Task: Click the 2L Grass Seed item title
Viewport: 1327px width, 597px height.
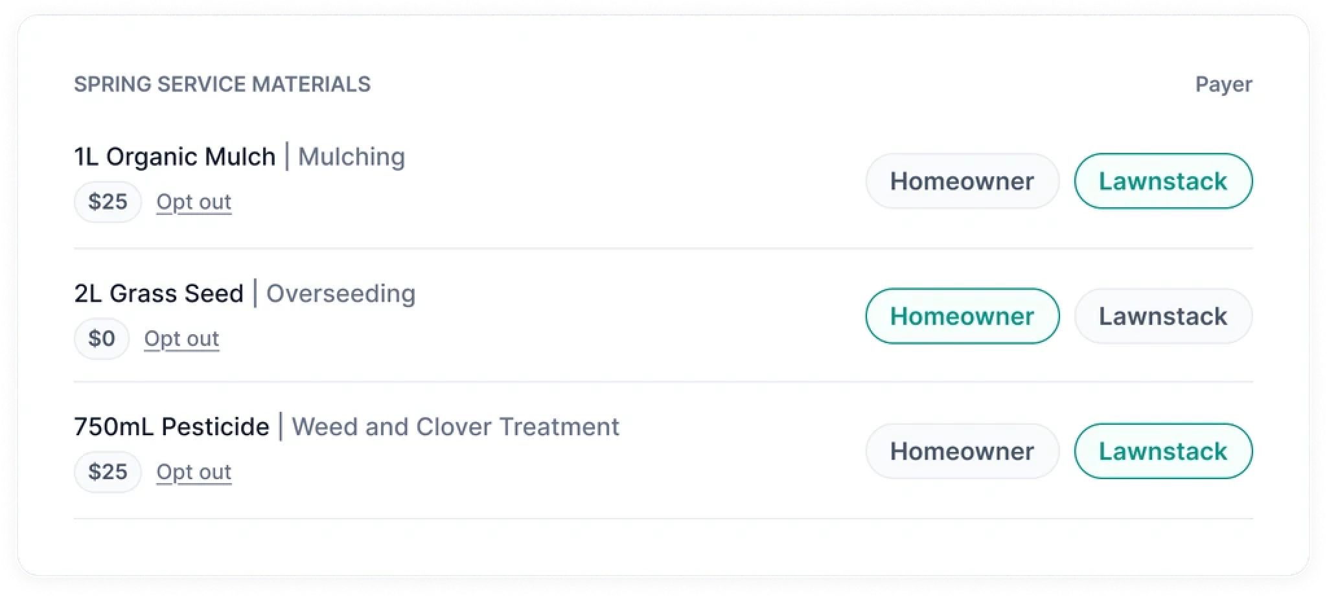Action: (159, 293)
